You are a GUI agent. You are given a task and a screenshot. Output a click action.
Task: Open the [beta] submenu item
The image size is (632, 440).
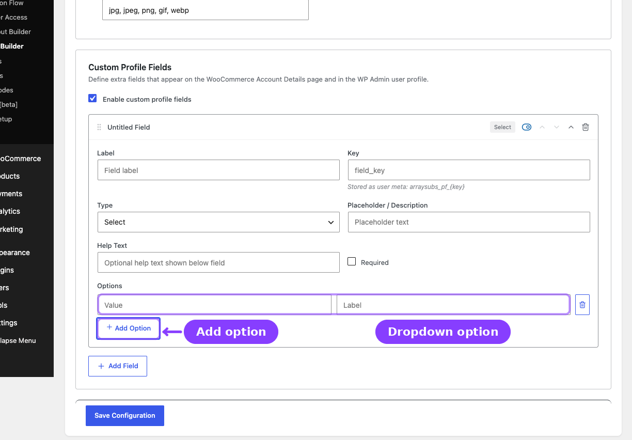tap(9, 104)
